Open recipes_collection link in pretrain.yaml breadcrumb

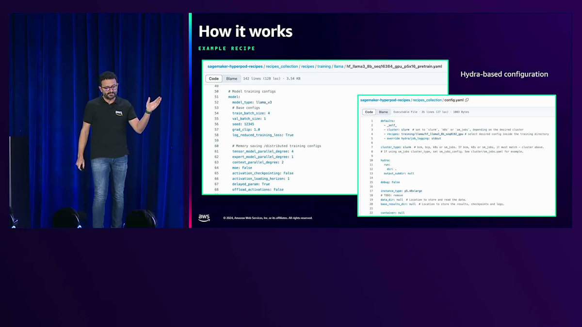coord(282,66)
